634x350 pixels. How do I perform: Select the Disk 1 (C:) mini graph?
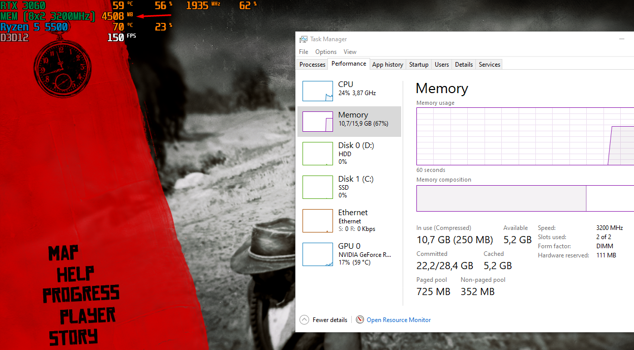318,187
